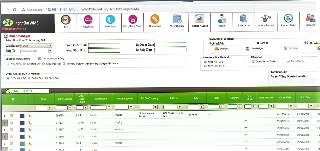Expand row for order 715859
320x151 pixels.
(4, 137)
